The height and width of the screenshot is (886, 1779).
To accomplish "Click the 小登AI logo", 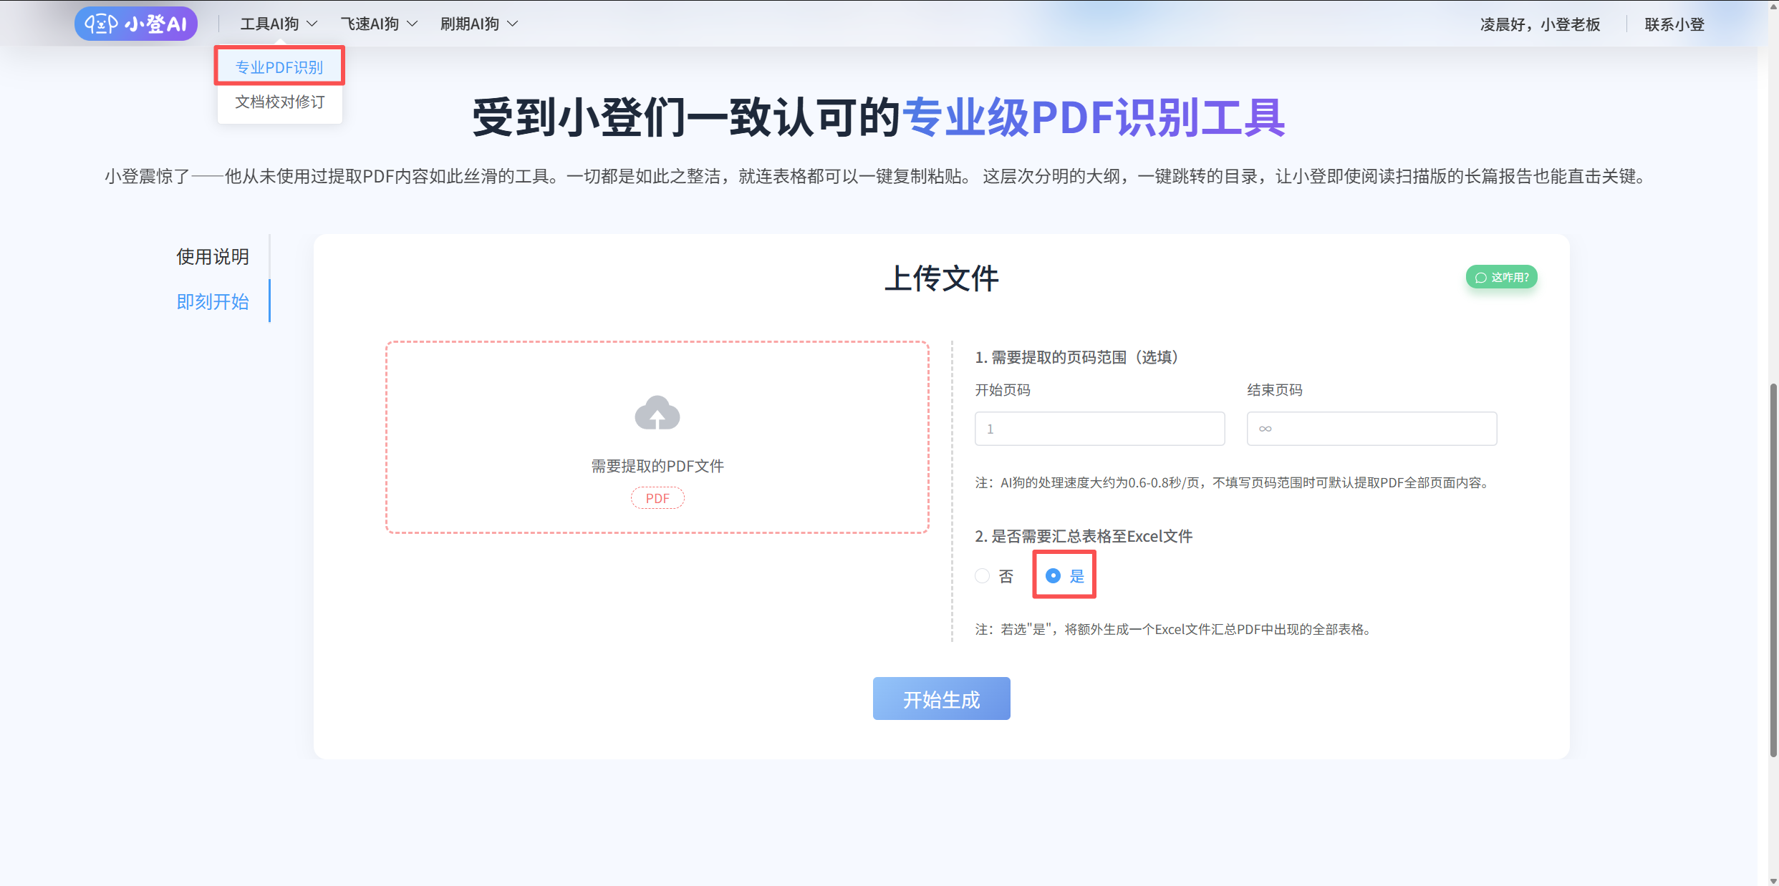I will [136, 24].
